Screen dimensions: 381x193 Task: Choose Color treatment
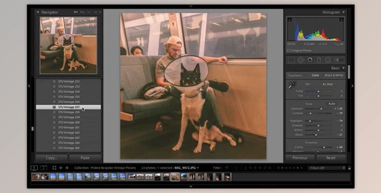tap(315, 75)
